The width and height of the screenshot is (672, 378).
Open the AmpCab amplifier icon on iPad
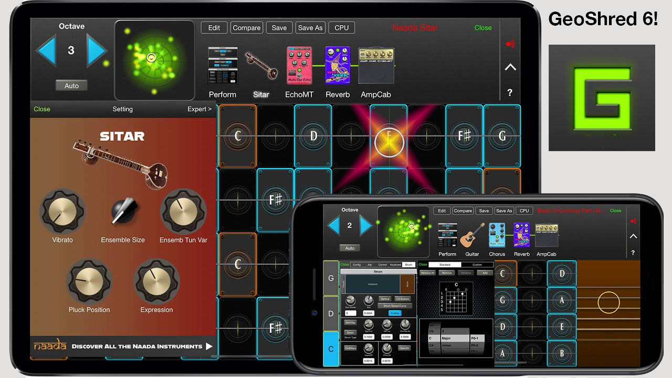click(376, 66)
